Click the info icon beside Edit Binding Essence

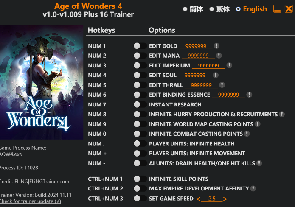pyautogui.click(x=249, y=95)
